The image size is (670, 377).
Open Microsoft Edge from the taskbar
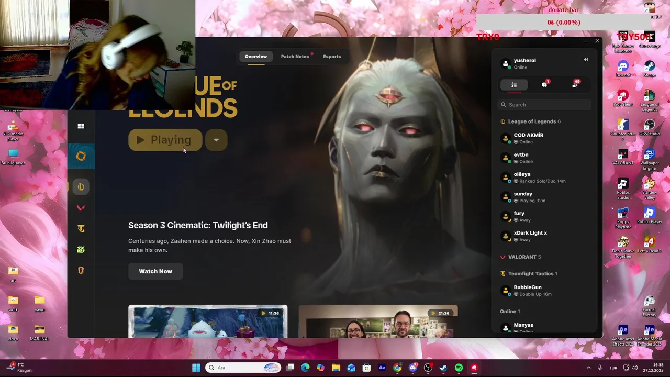pyautogui.click(x=305, y=368)
